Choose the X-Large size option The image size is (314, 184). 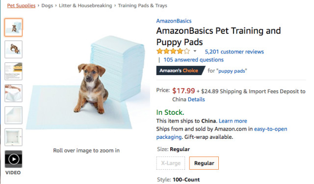171,163
